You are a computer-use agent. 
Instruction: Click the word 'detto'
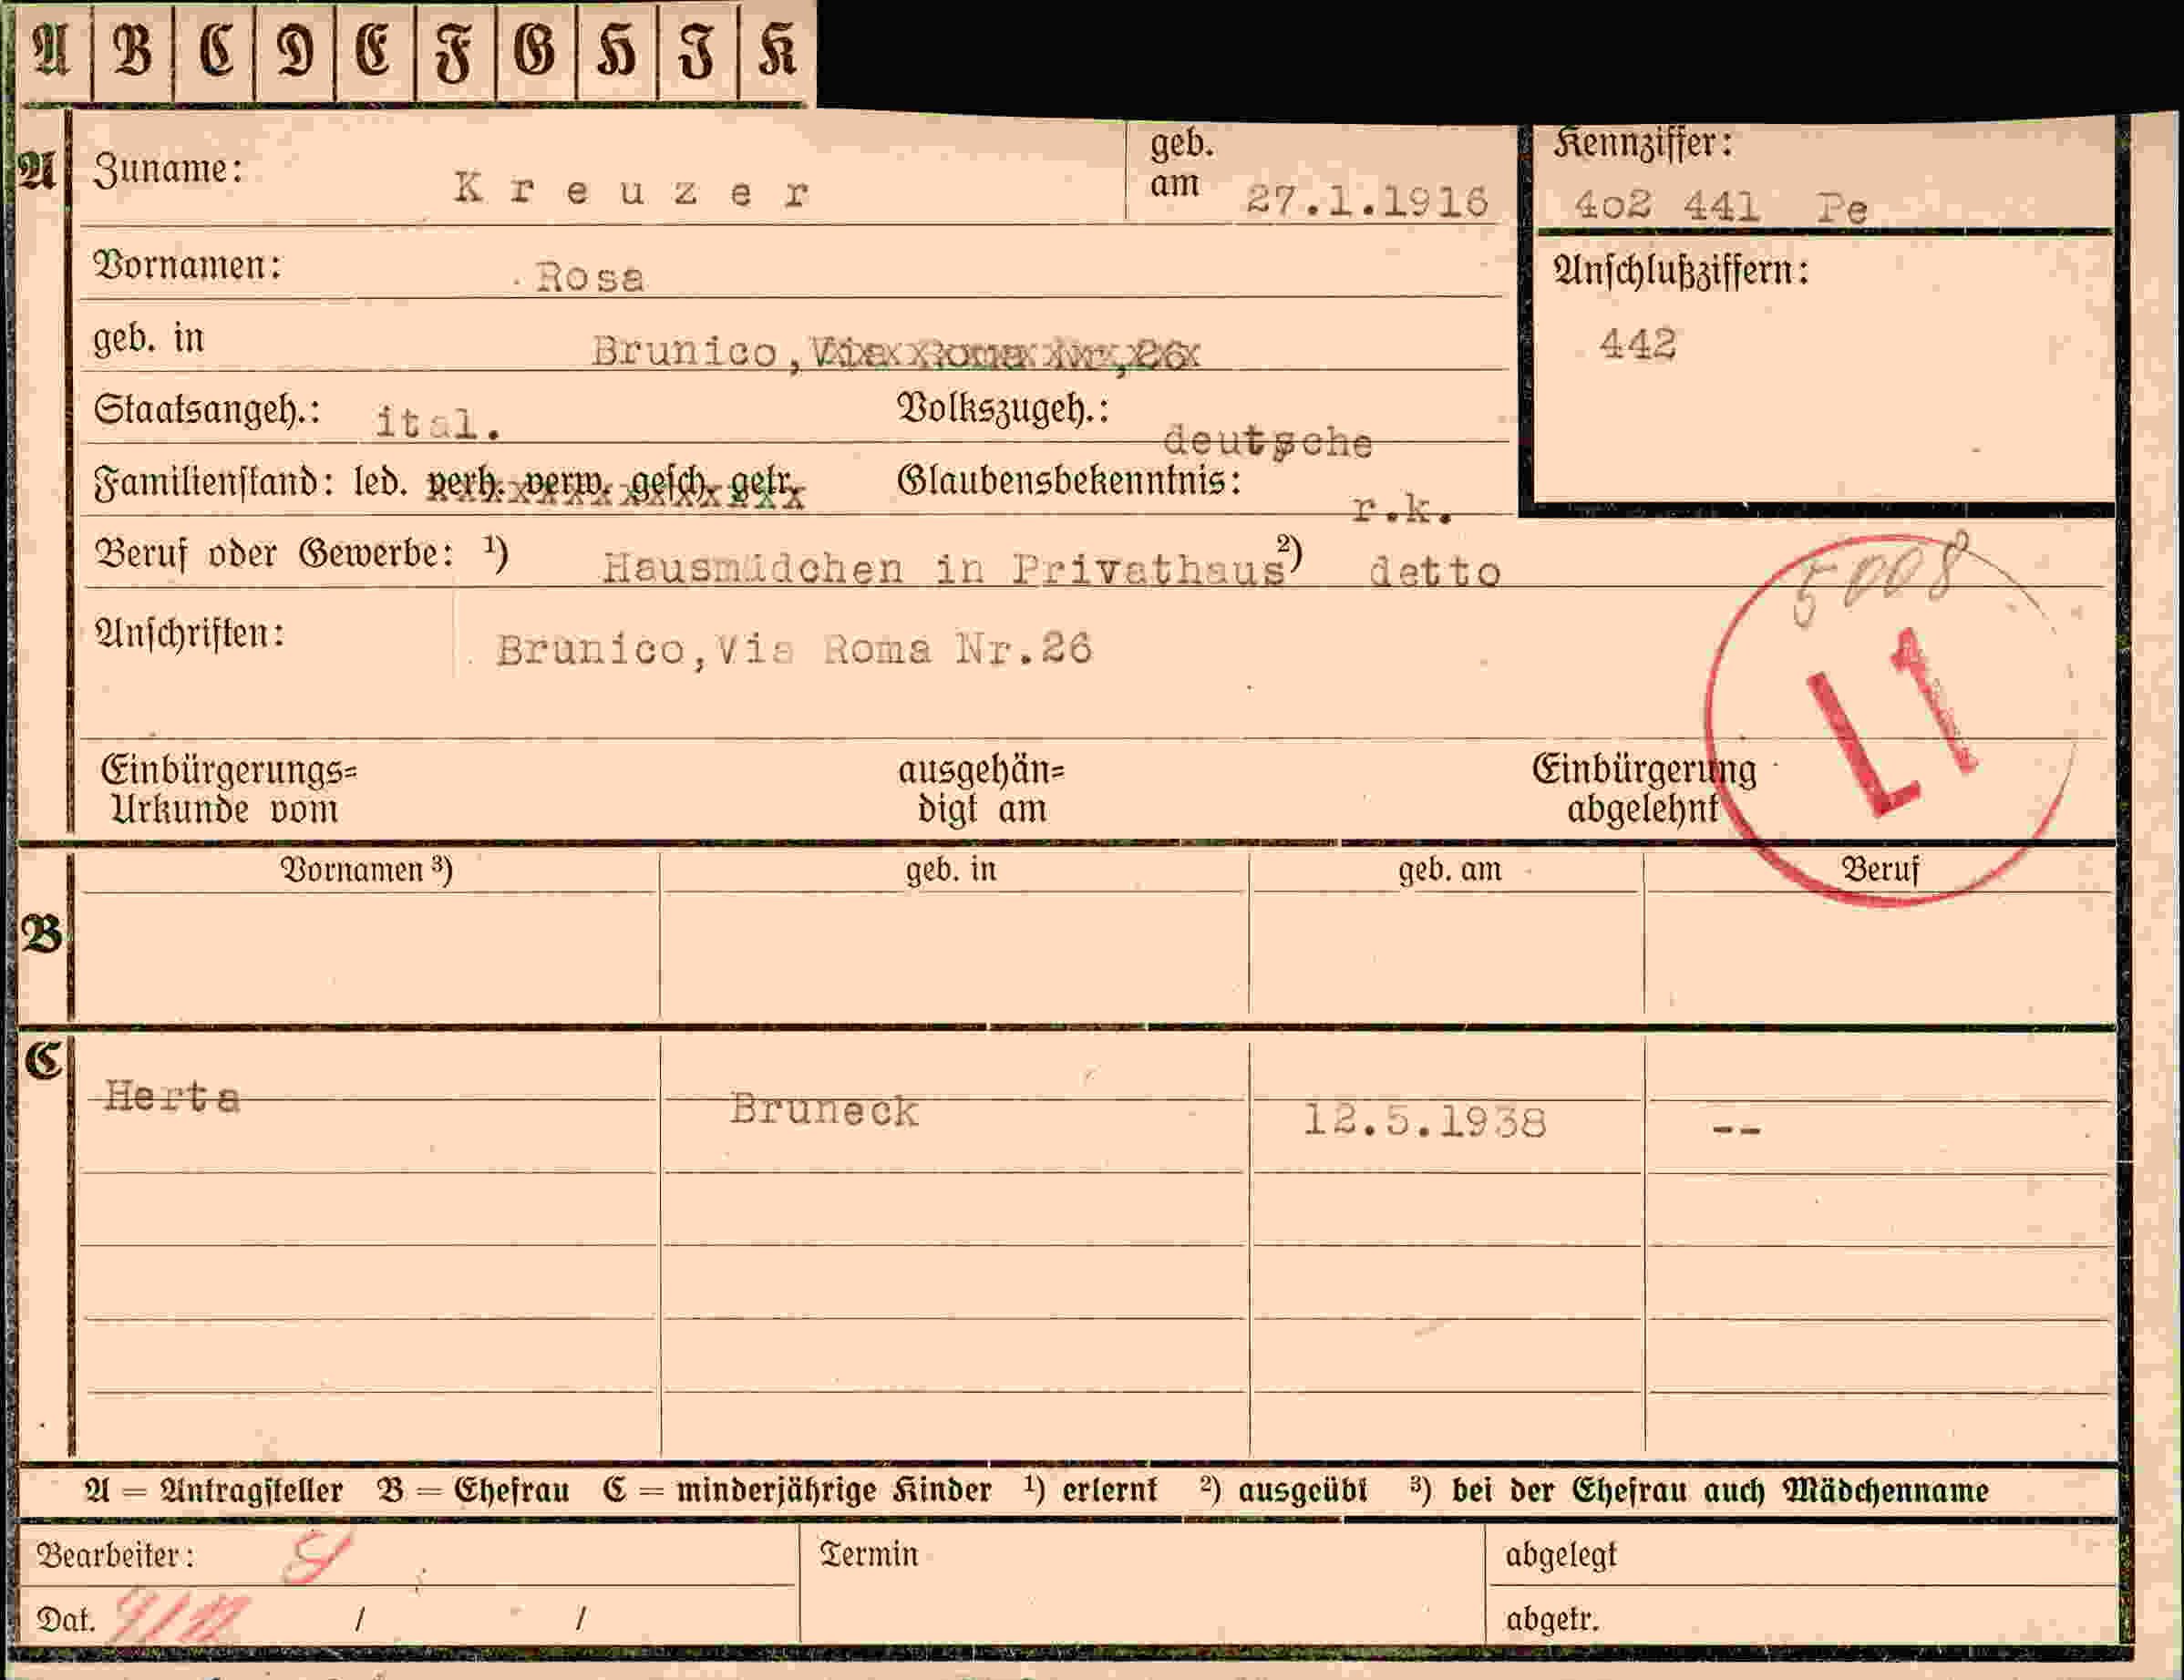[x=1435, y=572]
